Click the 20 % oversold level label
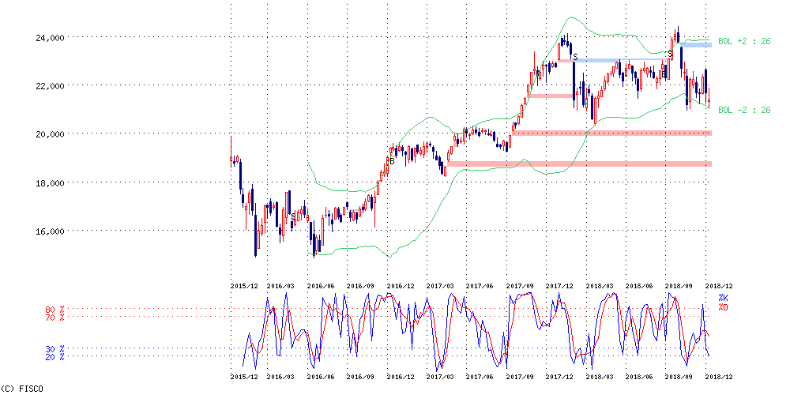The width and height of the screenshot is (790, 406). click(x=55, y=357)
